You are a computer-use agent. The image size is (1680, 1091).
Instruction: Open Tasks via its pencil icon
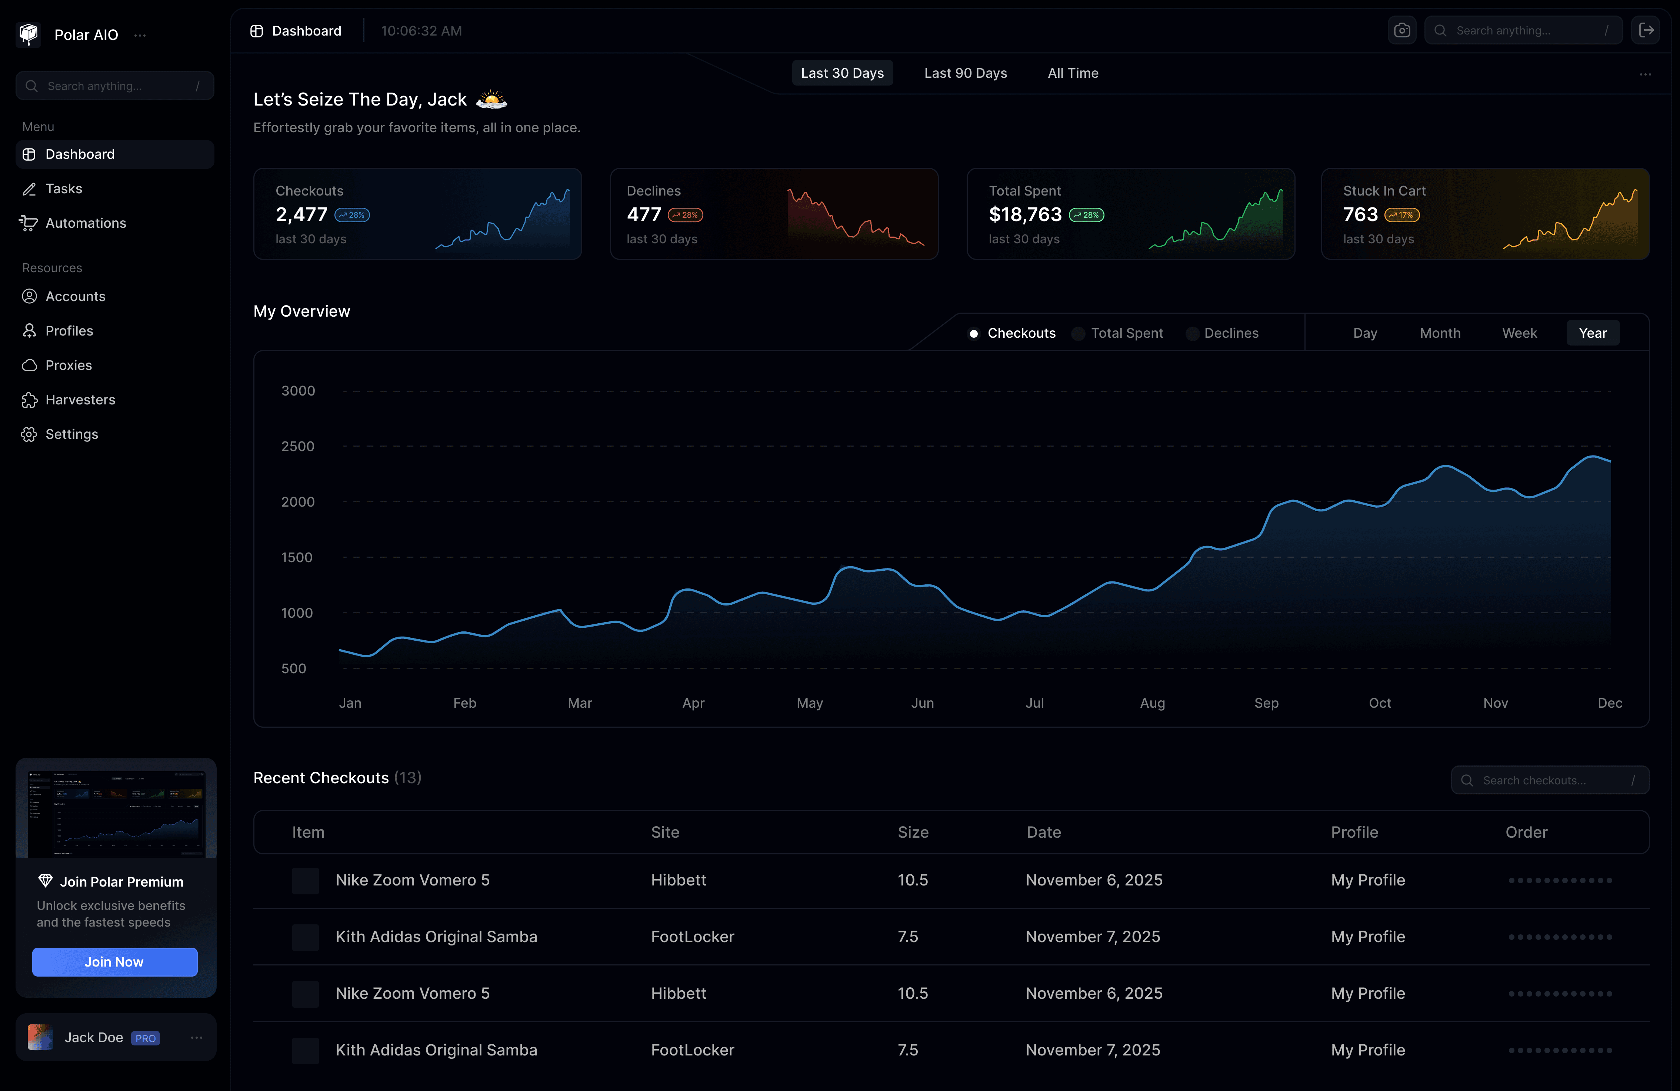(x=30, y=189)
